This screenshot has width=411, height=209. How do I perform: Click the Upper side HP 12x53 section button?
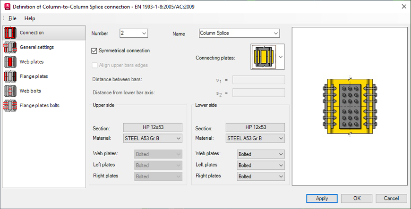(153, 127)
